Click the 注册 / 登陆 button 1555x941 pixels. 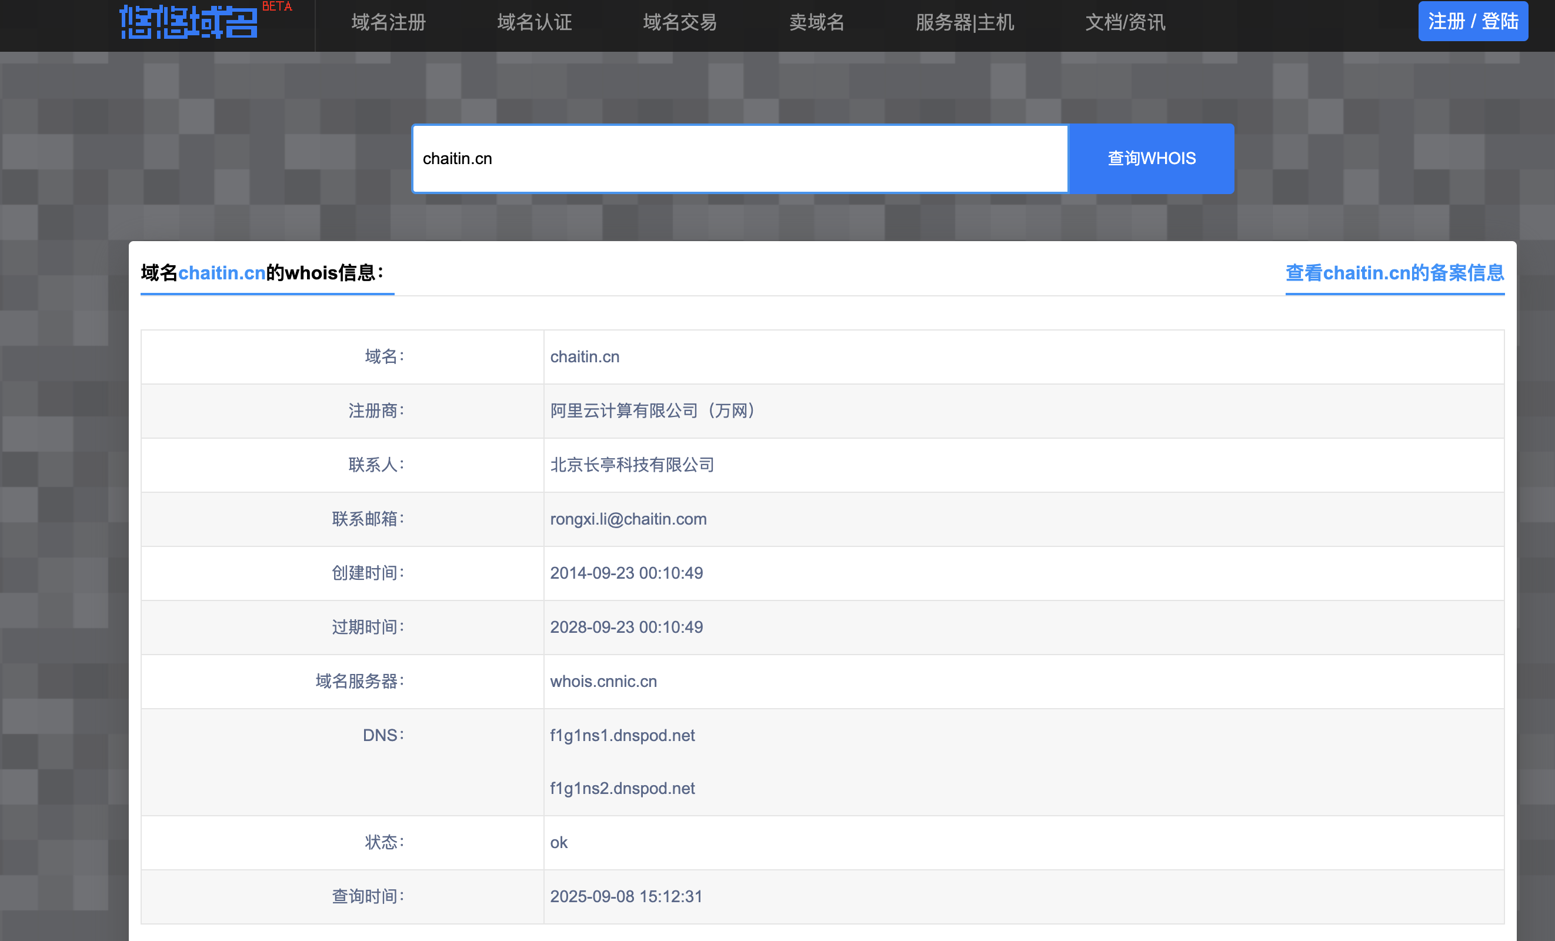coord(1472,21)
